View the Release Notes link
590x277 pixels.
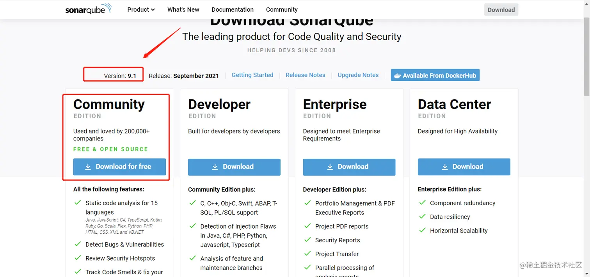point(306,75)
